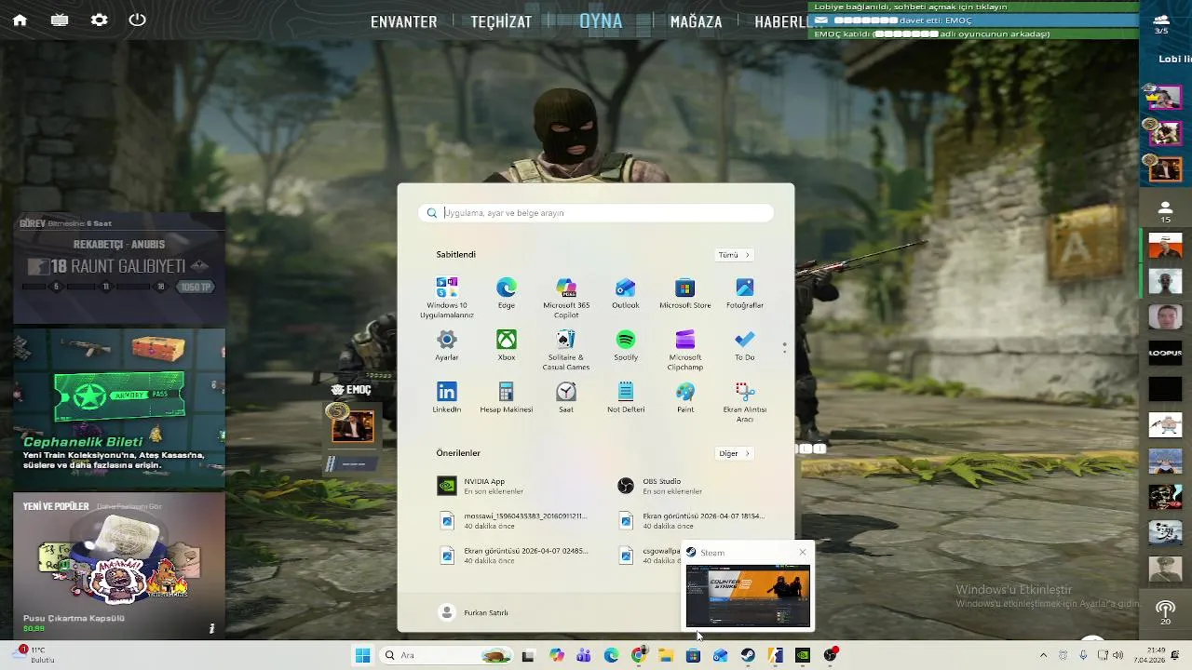Open Task View on taskbar
Image resolution: width=1192 pixels, height=670 pixels.
click(528, 655)
